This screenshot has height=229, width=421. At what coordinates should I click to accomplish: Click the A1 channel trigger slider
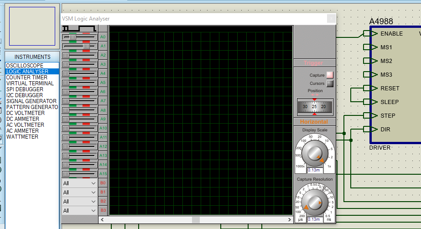coord(79,46)
